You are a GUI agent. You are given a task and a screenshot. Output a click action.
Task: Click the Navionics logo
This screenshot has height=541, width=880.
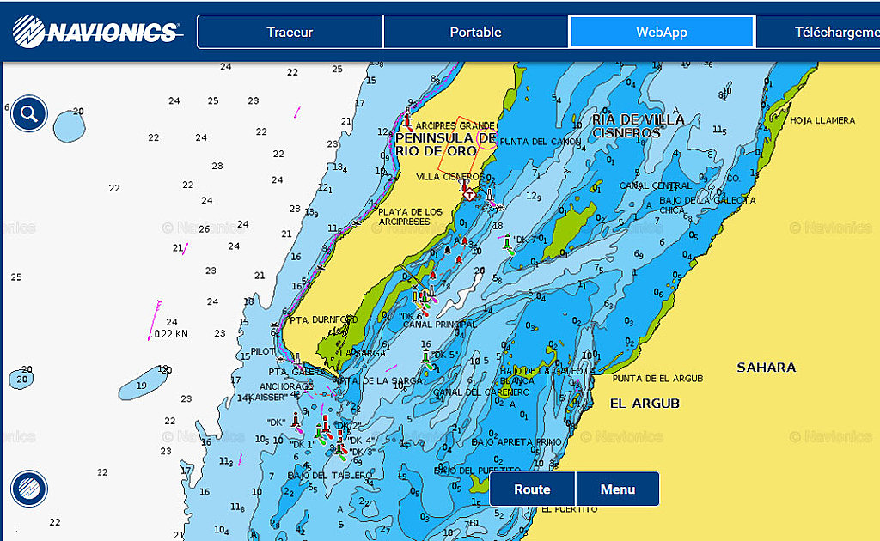pos(96,32)
